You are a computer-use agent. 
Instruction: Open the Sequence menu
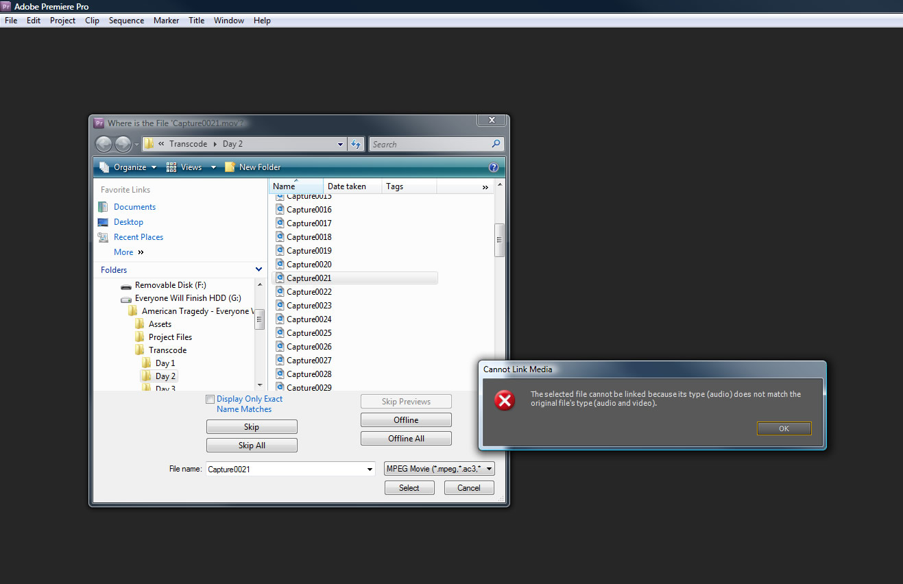(126, 21)
